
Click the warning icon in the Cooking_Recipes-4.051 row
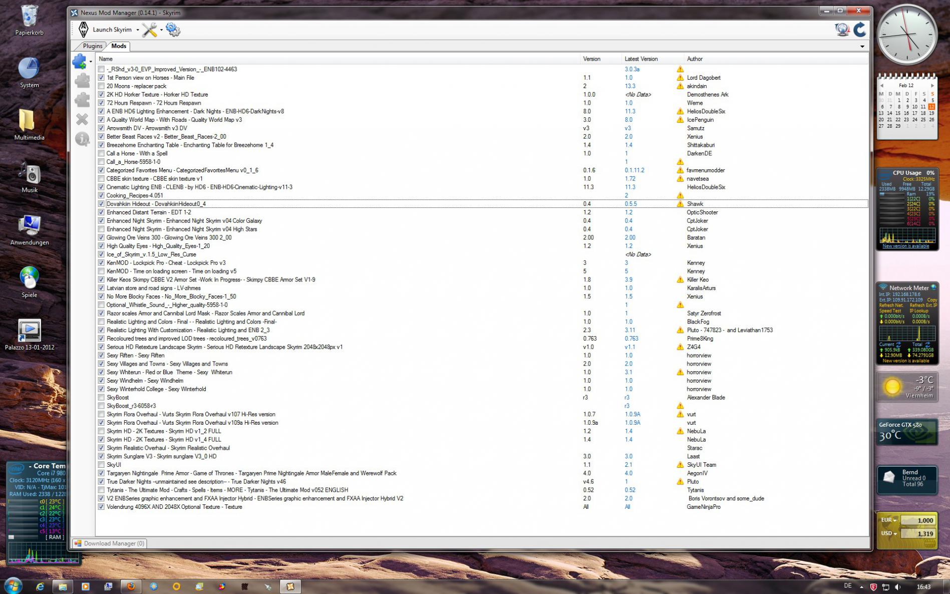tap(680, 195)
